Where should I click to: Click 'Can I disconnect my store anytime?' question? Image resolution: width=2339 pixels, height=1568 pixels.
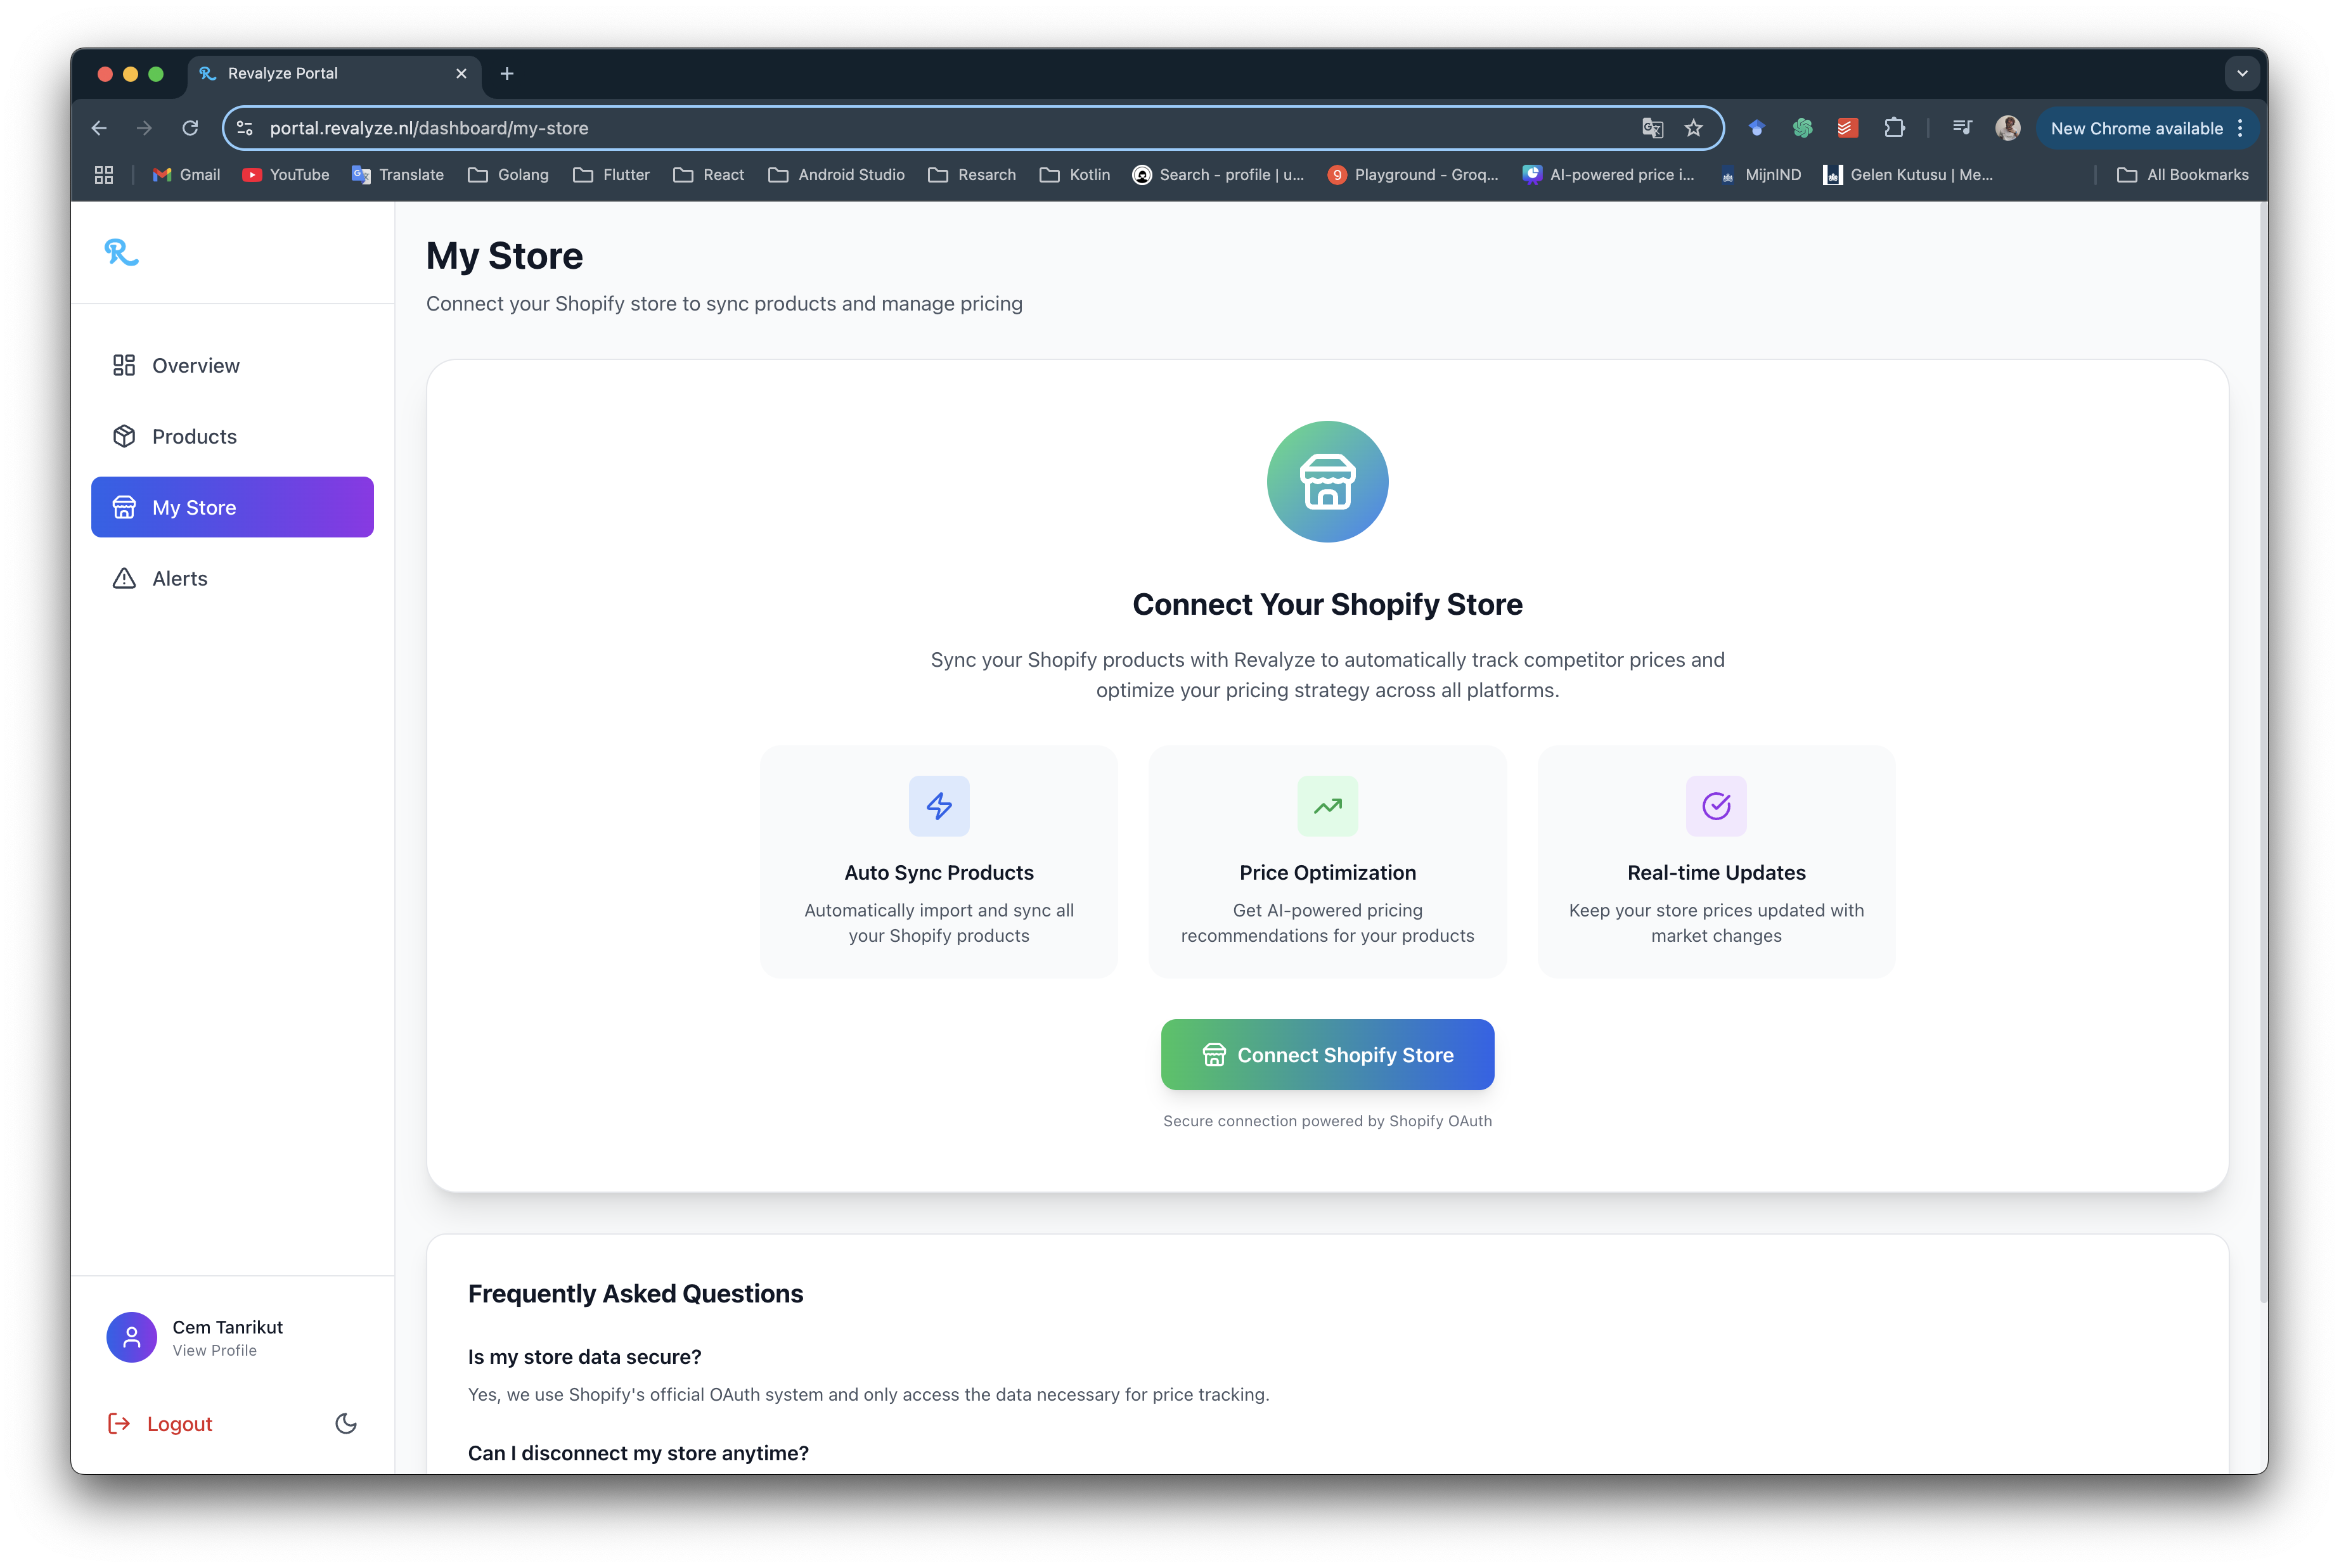point(638,1453)
